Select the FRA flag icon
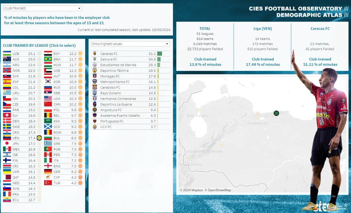 7,194
